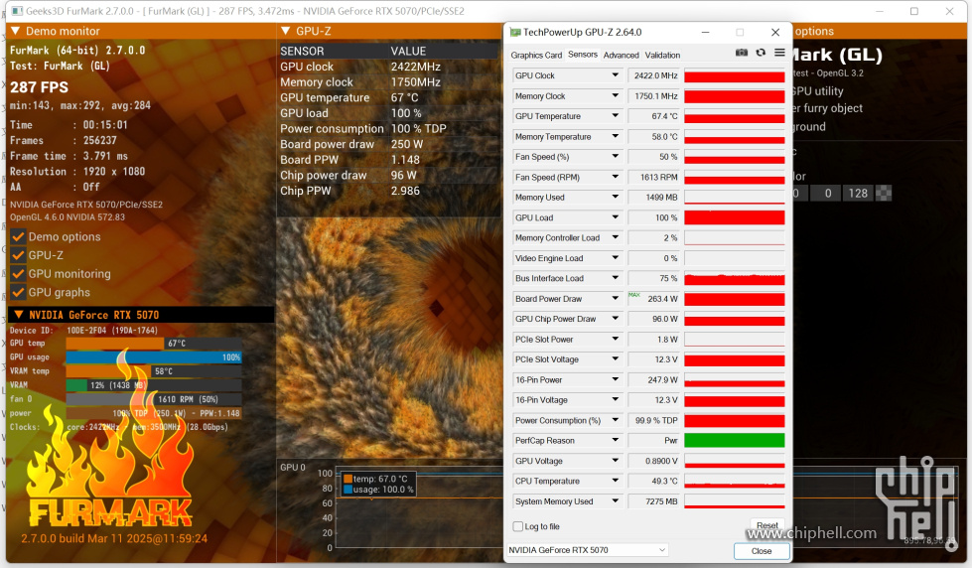The height and width of the screenshot is (568, 972).
Task: Toggle GPU monitoring checkbox
Action: (18, 274)
